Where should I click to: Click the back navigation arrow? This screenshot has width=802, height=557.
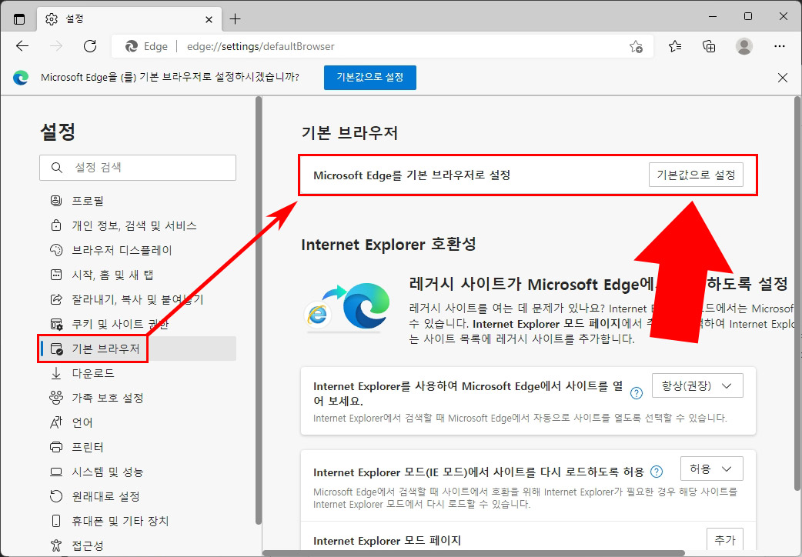point(22,46)
